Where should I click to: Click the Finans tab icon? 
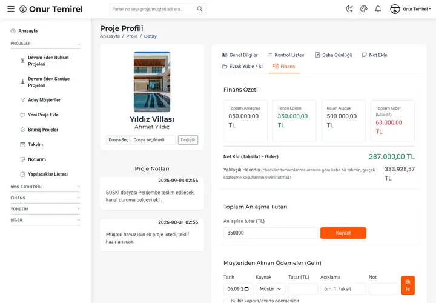coord(276,66)
